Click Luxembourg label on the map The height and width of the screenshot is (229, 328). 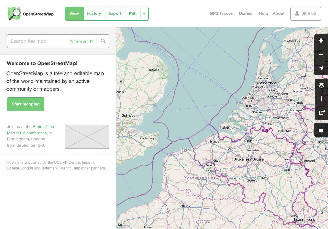[304, 219]
